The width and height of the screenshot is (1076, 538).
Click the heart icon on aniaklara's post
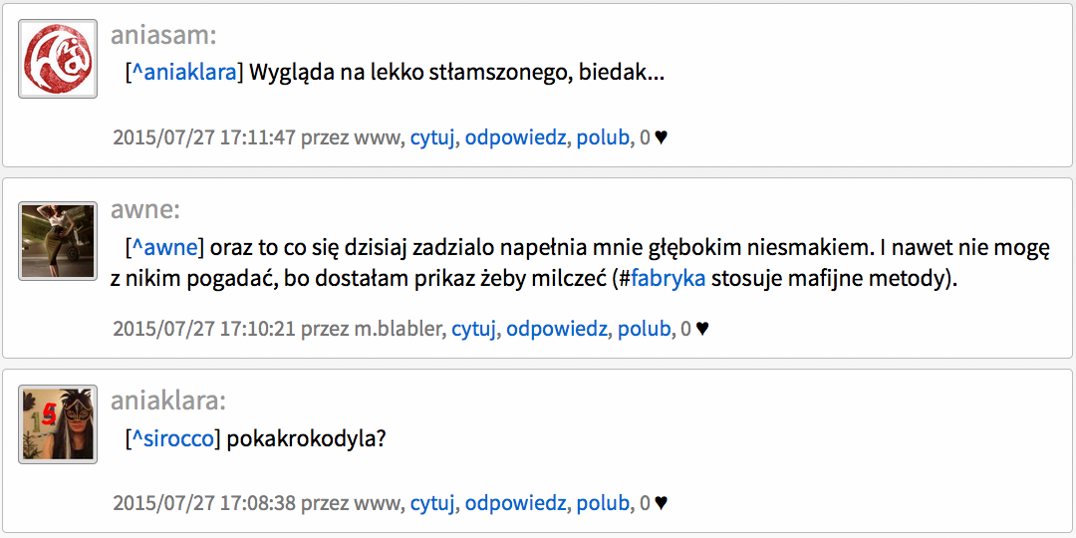pyautogui.click(x=661, y=504)
